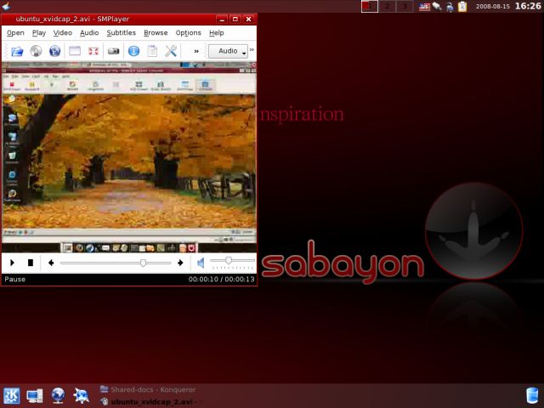Viewport: 544px width, 408px height.
Task: Click the clock showing 16:26
Action: [528, 6]
